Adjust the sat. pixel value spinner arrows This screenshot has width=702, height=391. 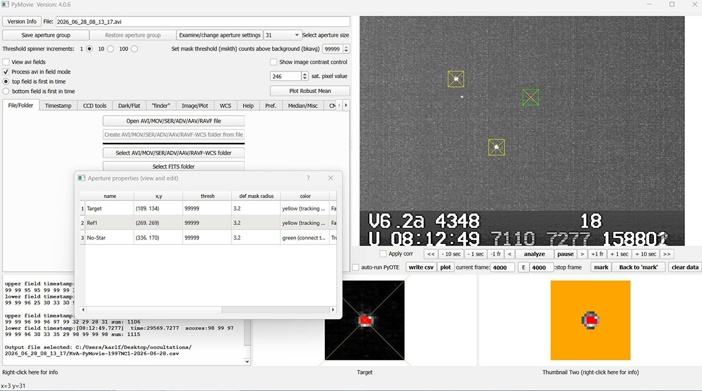(x=305, y=76)
